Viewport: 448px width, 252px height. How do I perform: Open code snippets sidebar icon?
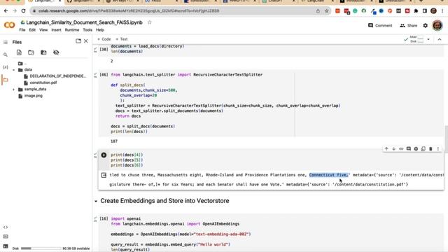coord(6,227)
